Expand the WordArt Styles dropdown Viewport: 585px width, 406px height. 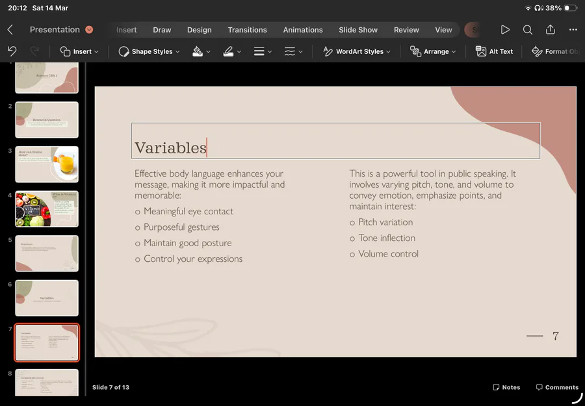tap(357, 51)
